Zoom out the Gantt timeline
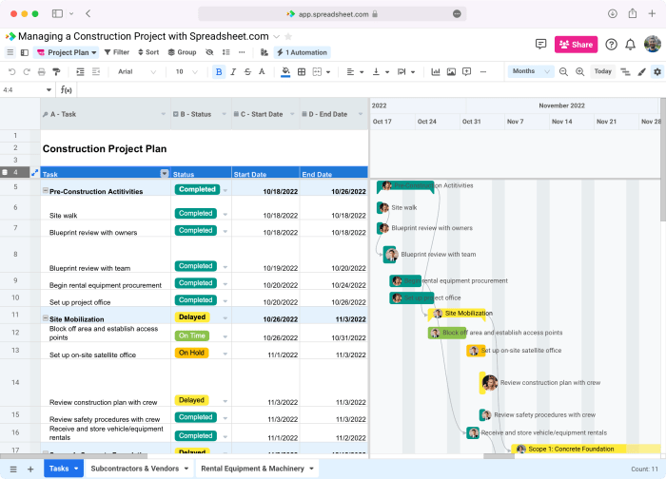666x479 pixels. pos(563,71)
